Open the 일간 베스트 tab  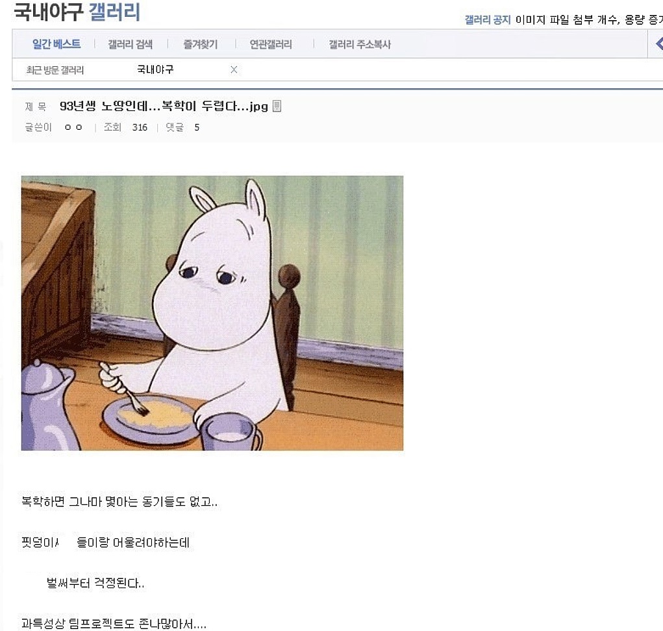click(56, 44)
